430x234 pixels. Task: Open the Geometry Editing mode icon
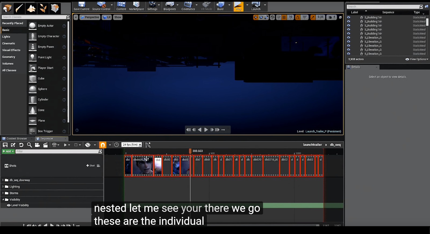tap(55, 8)
